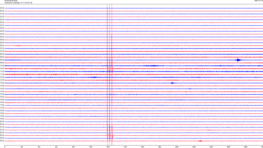The width and height of the screenshot is (263, 148).
Task: Click the large blue seismic event on 09:00 trace
Action: pos(239,60)
